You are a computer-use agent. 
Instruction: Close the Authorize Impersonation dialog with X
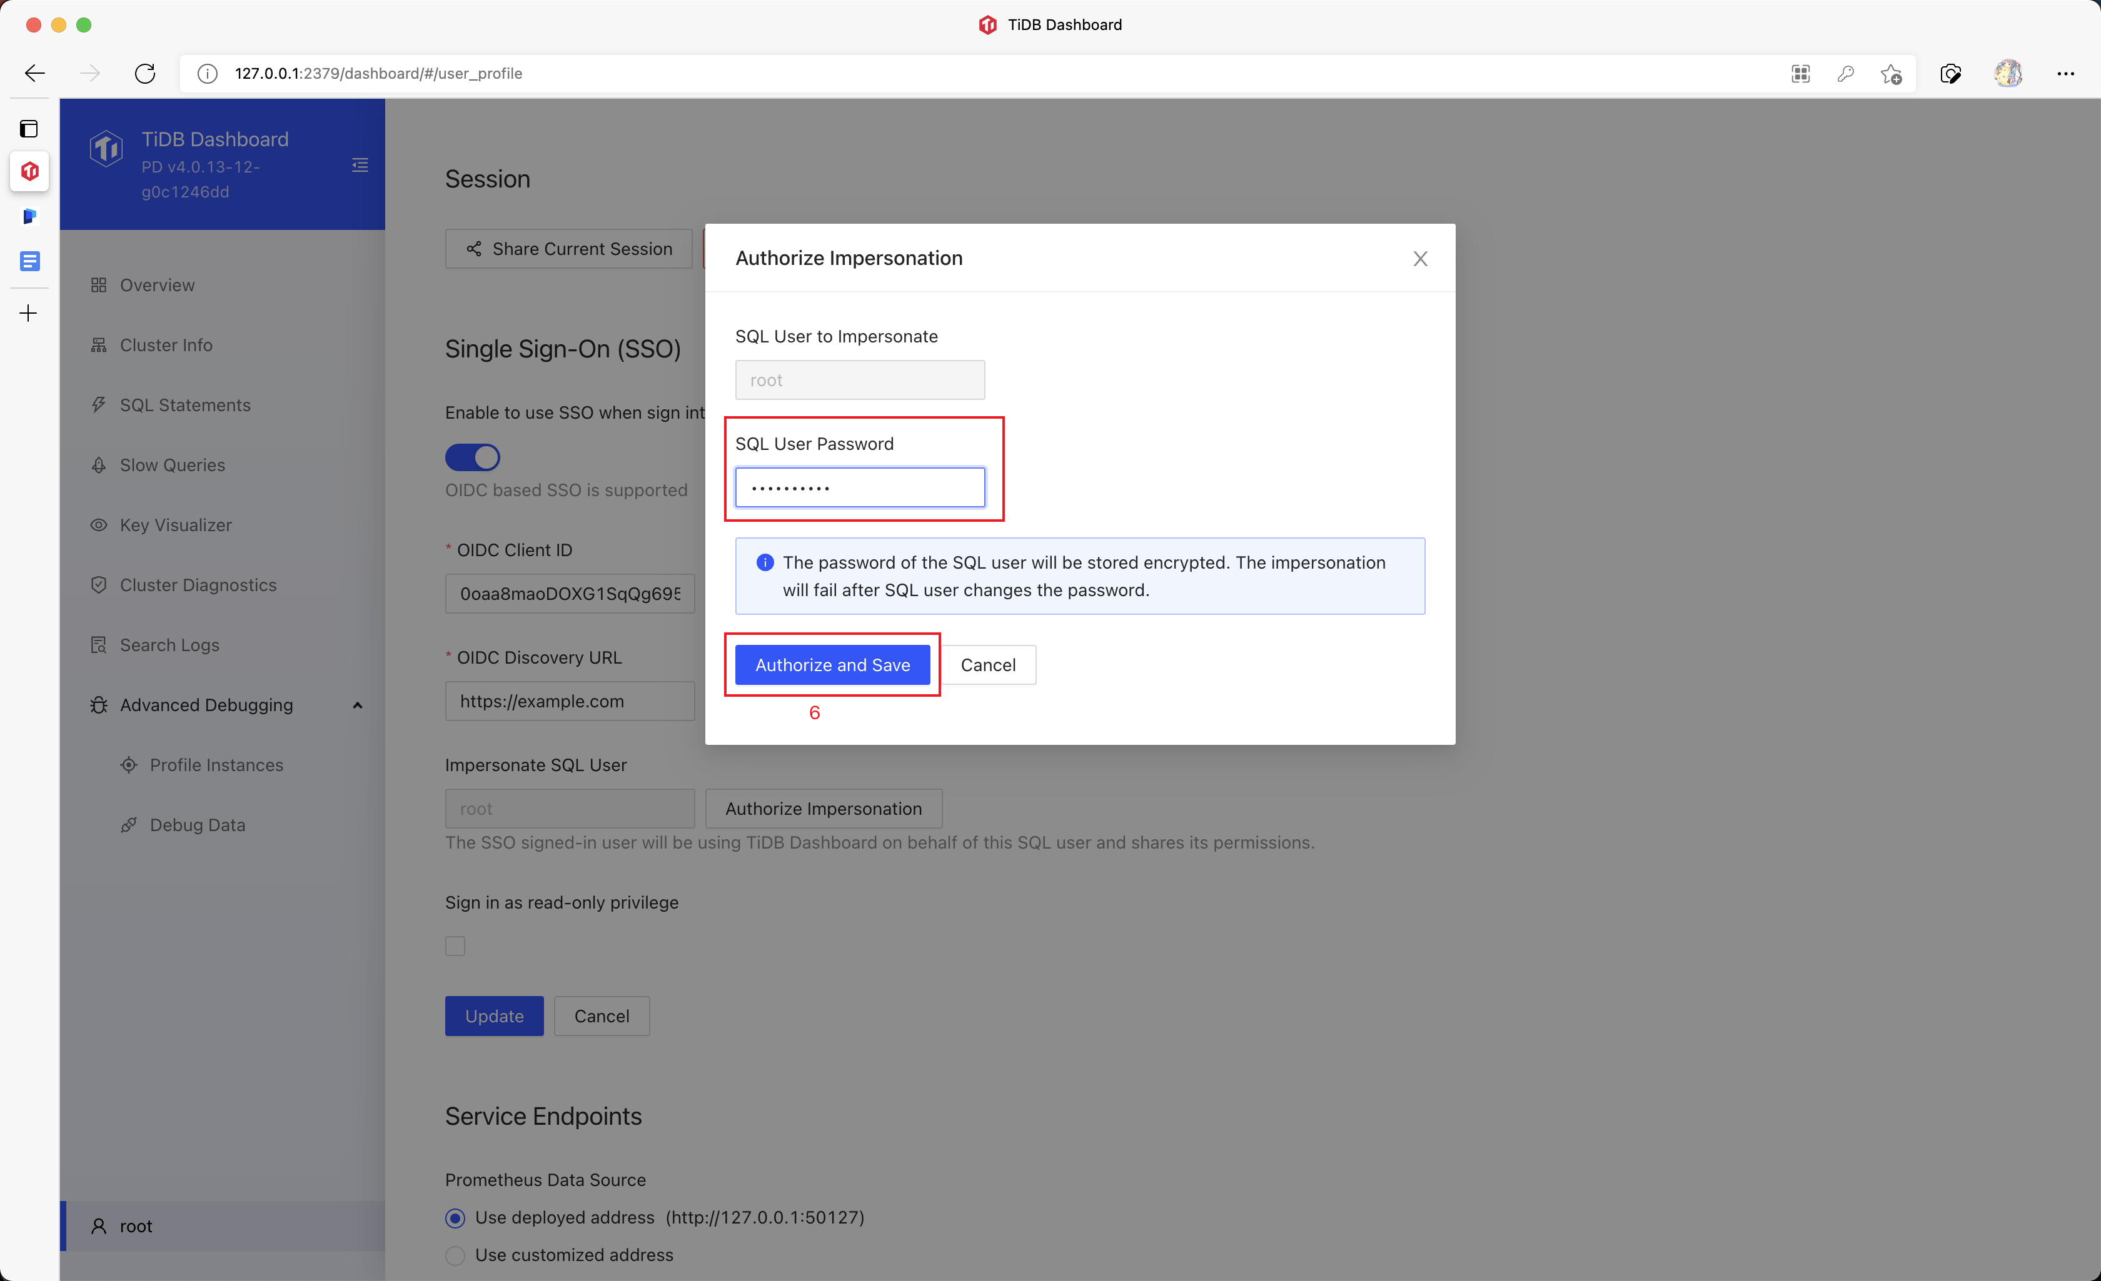click(x=1419, y=258)
